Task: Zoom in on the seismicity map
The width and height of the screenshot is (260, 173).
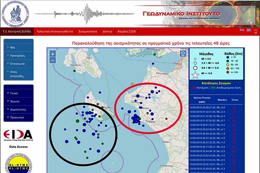Action: coord(52,54)
